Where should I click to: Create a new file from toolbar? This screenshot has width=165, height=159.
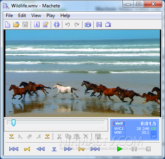tap(8, 24)
